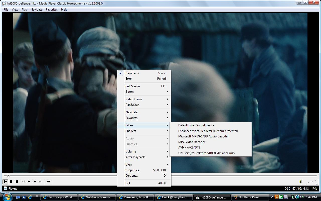Image resolution: width=321 pixels, height=201 pixels.
Task: Expand the Shaders submenu
Action: pos(144,131)
